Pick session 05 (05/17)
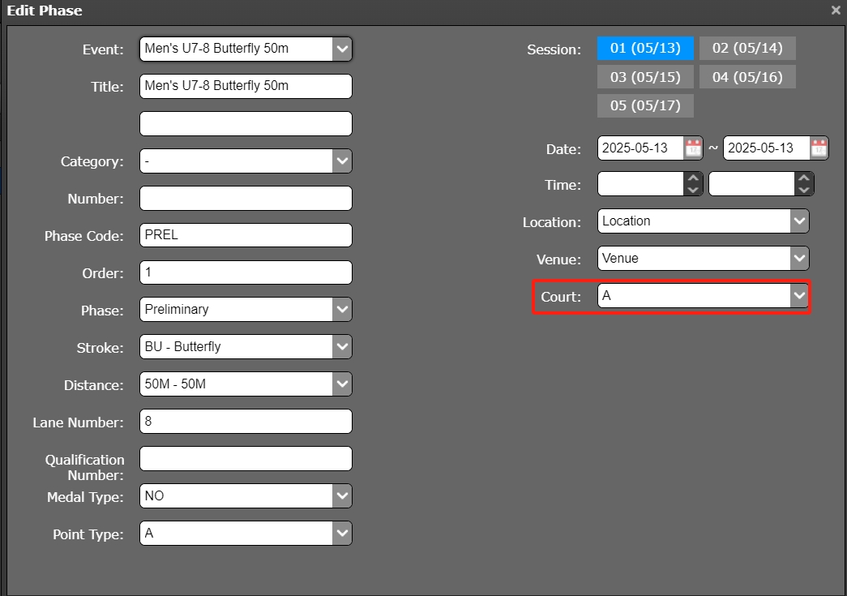Image resolution: width=847 pixels, height=596 pixels. pos(645,105)
